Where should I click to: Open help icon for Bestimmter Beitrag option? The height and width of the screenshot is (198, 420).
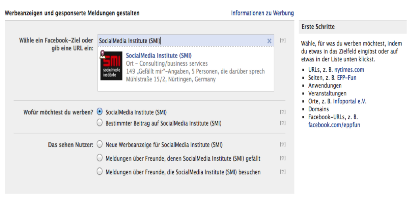pos(283,123)
